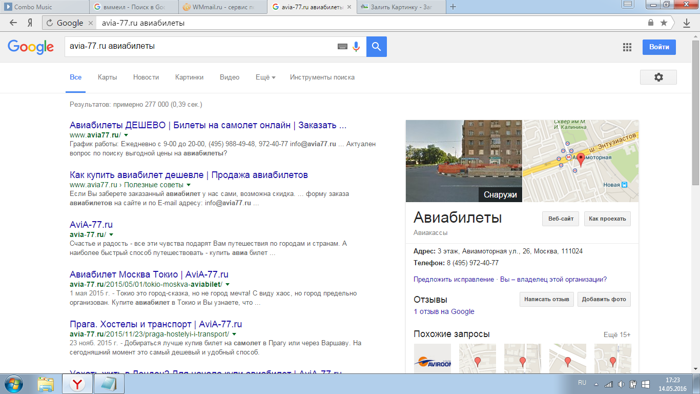
Task: Open the on-screen keyboard icon in search box
Action: point(342,47)
